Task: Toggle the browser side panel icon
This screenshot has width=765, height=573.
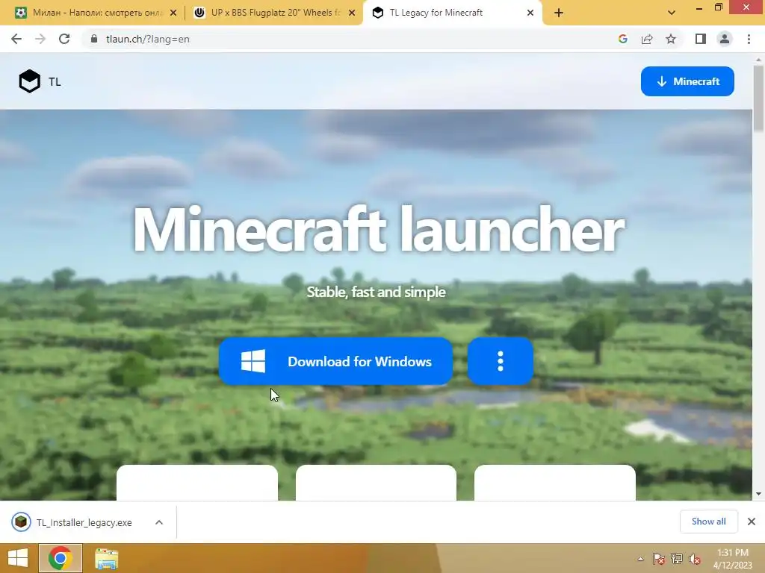Action: pyautogui.click(x=701, y=39)
